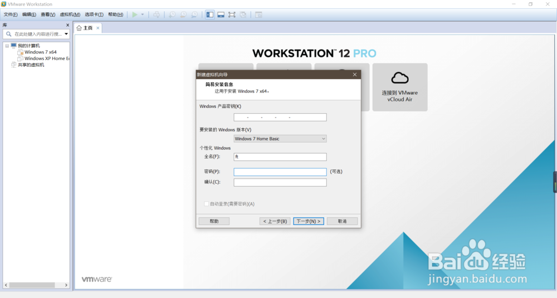This screenshot has width=557, height=298.
Task: Click the snapshot manager icon
Action: click(194, 14)
